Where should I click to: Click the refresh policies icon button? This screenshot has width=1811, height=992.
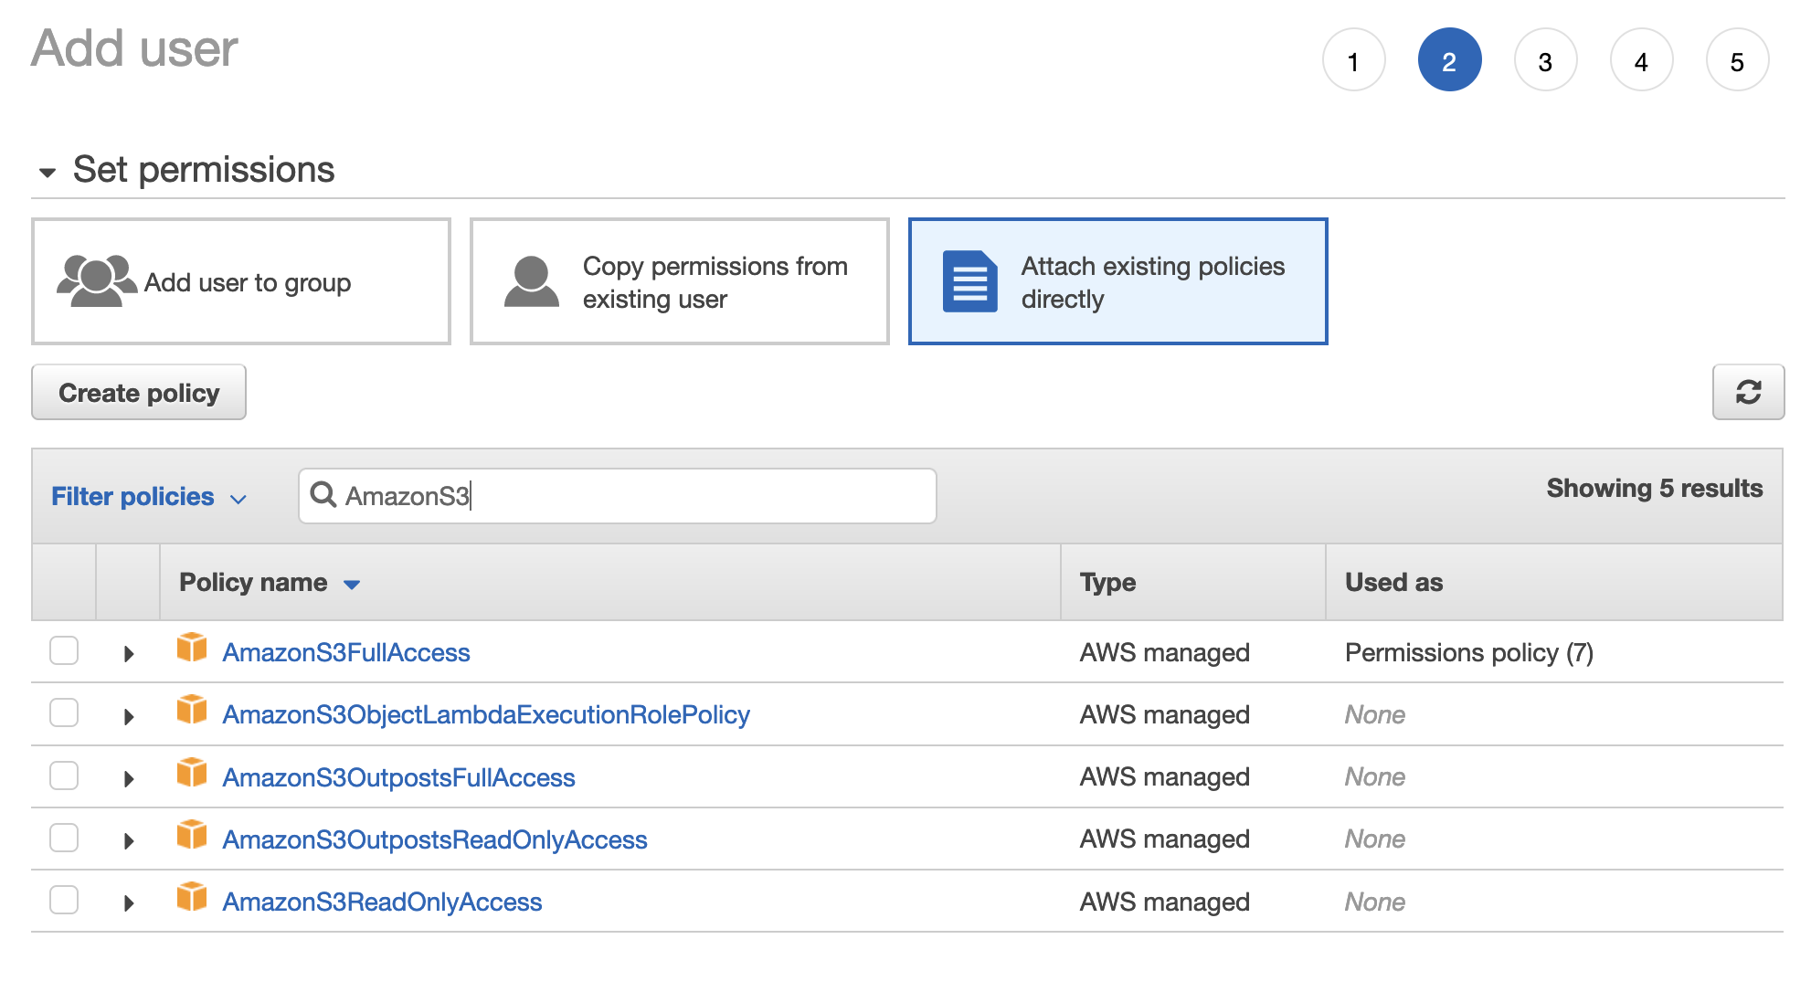(x=1748, y=392)
